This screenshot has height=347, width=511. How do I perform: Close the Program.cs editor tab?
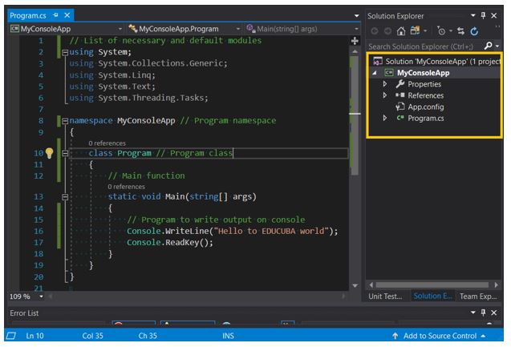click(67, 16)
